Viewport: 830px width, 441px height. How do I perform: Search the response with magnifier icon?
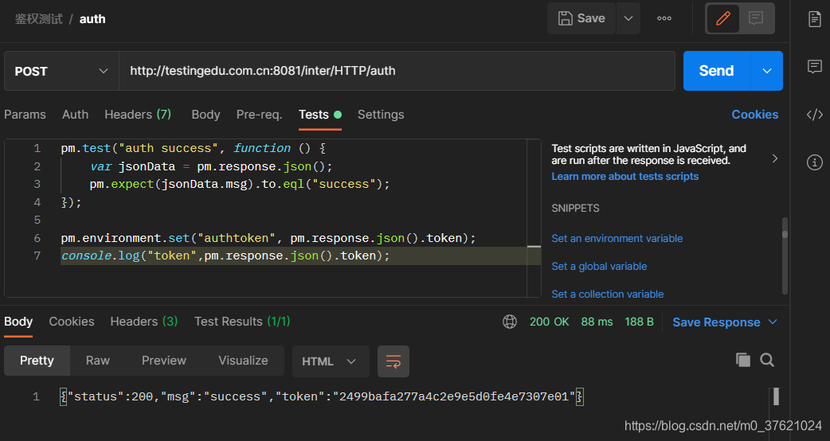767,360
